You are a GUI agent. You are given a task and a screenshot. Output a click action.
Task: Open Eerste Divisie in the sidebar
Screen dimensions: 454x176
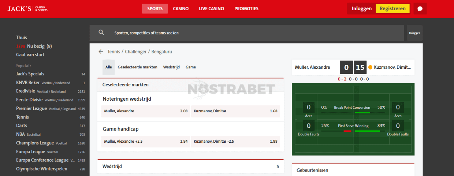point(51,100)
